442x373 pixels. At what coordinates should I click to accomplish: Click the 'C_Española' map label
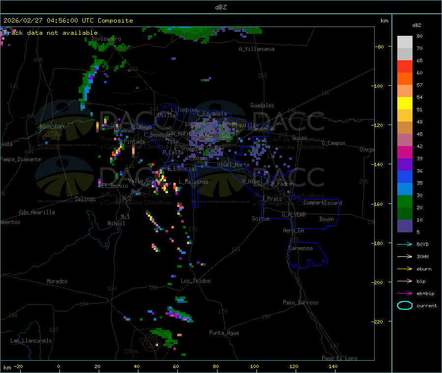[x=212, y=114]
